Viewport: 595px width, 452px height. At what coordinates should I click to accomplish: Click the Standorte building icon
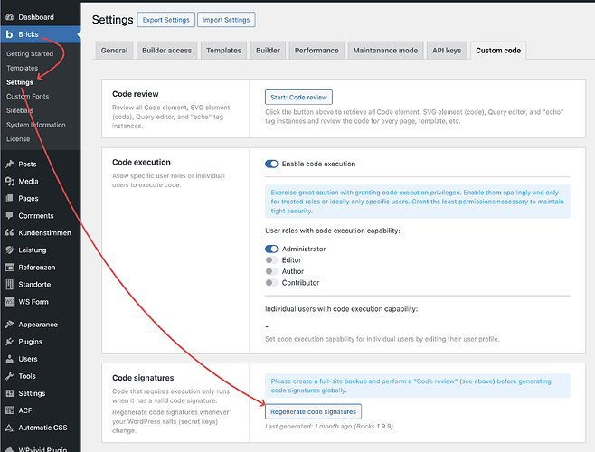pyautogui.click(x=9, y=284)
